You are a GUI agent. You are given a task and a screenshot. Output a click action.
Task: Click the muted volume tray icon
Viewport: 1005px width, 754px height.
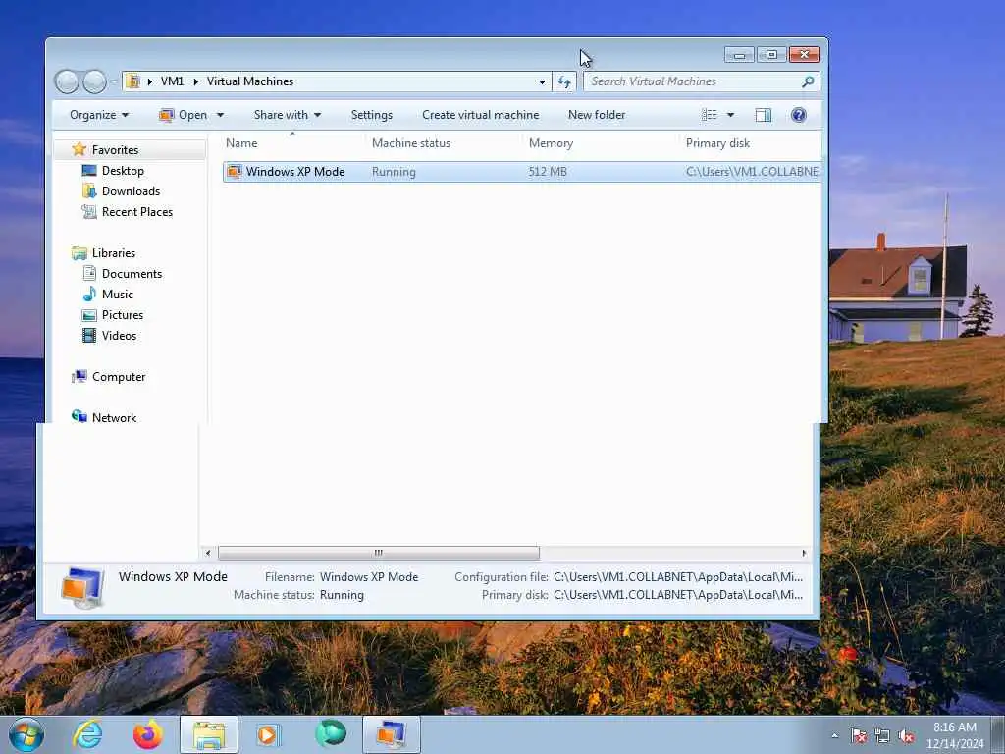(906, 736)
